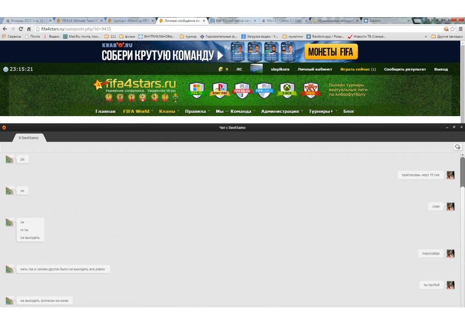Viewport: 465px width, 325px height.
Task: Go to Главная page
Action: 105,111
